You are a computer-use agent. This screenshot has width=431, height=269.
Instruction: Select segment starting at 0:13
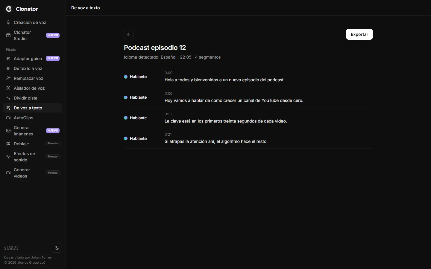click(x=248, y=118)
